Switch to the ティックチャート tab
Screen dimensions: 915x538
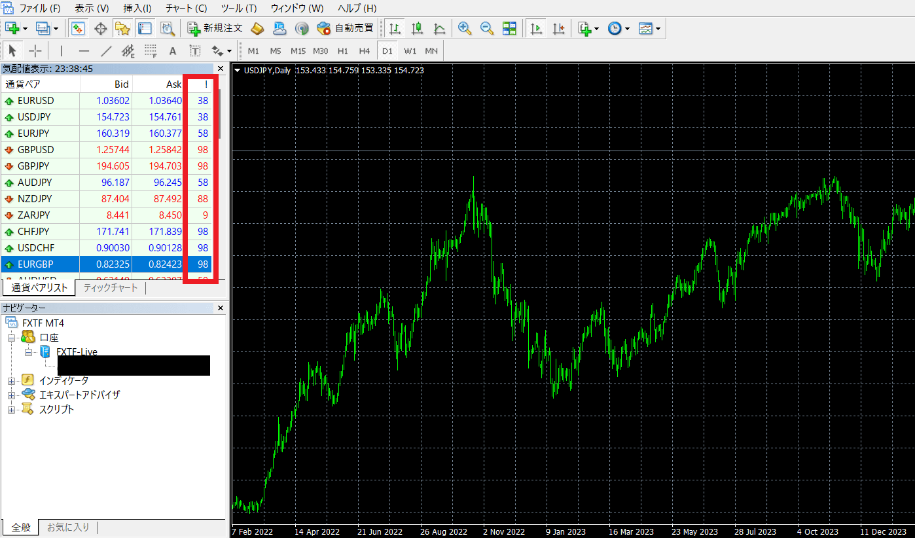[x=111, y=288]
